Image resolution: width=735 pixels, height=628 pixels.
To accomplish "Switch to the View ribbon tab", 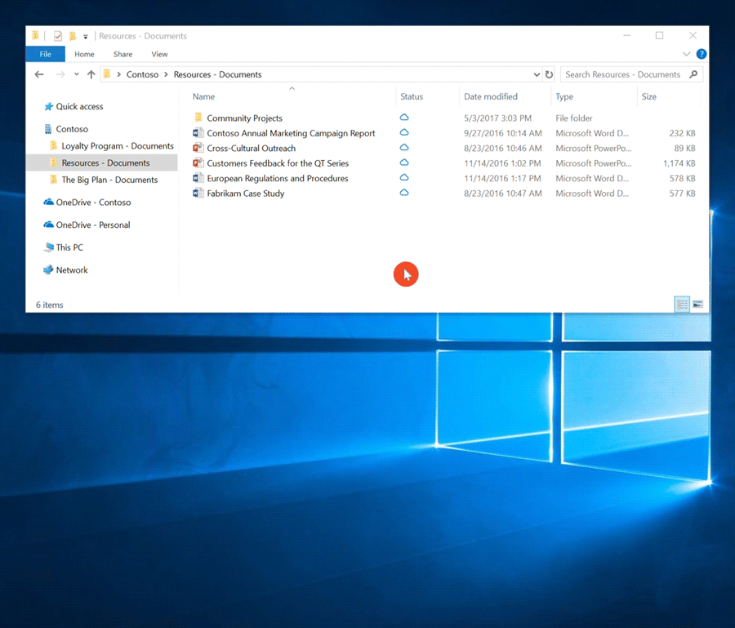I will [x=159, y=54].
